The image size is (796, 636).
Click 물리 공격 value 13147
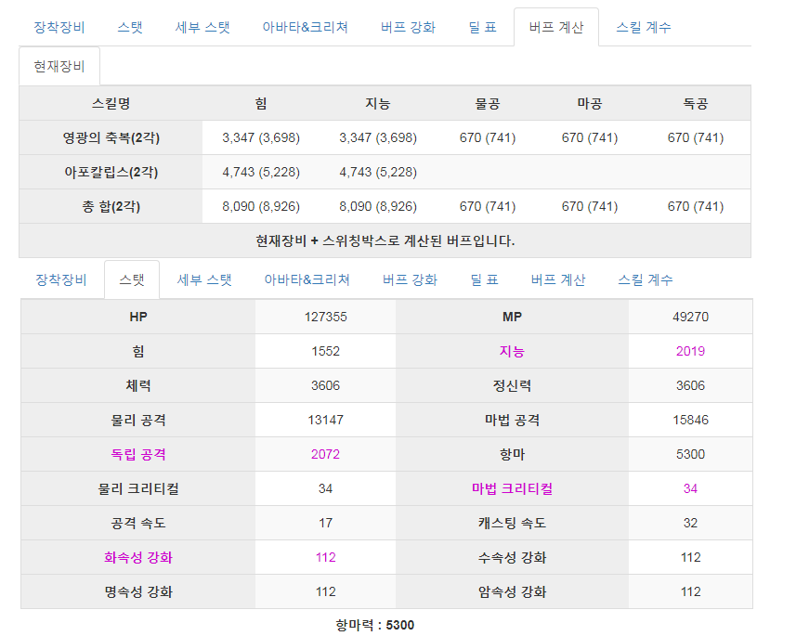pyautogui.click(x=325, y=420)
